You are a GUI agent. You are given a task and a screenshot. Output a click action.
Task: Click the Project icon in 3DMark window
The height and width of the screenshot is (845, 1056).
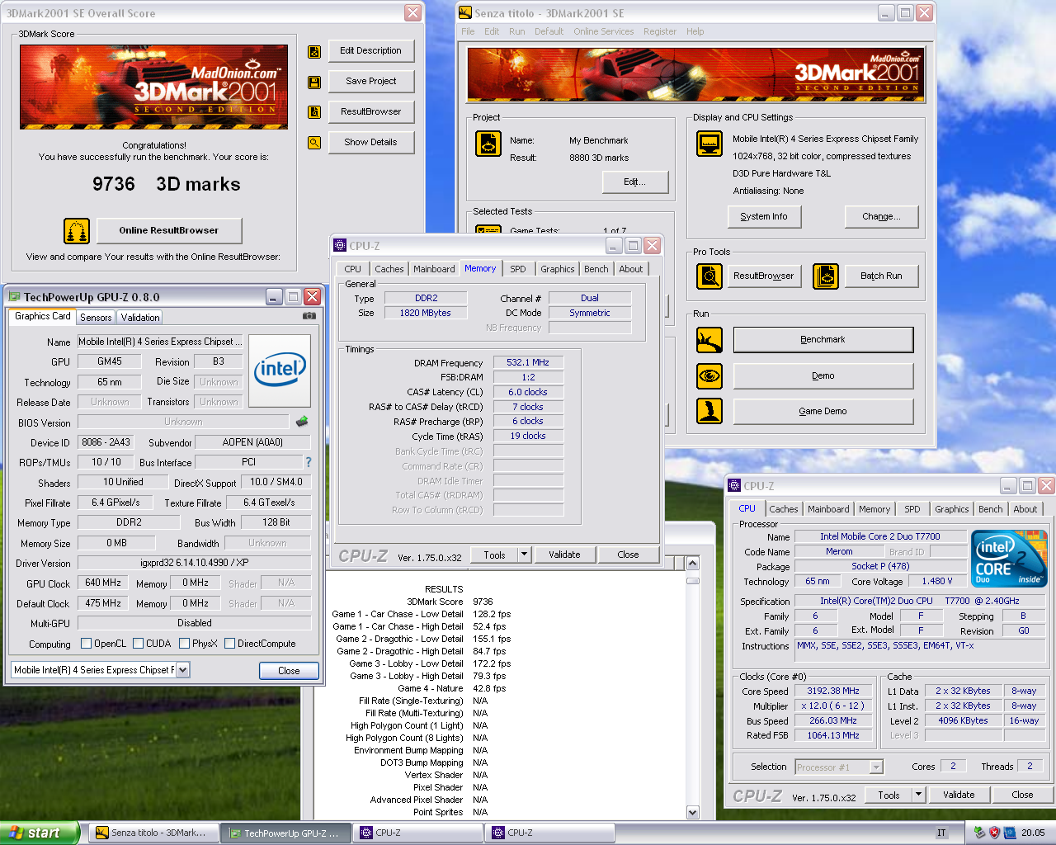[488, 144]
